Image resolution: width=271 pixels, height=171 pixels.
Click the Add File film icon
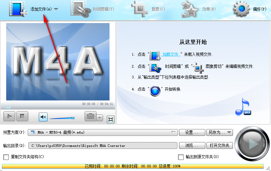point(18,9)
